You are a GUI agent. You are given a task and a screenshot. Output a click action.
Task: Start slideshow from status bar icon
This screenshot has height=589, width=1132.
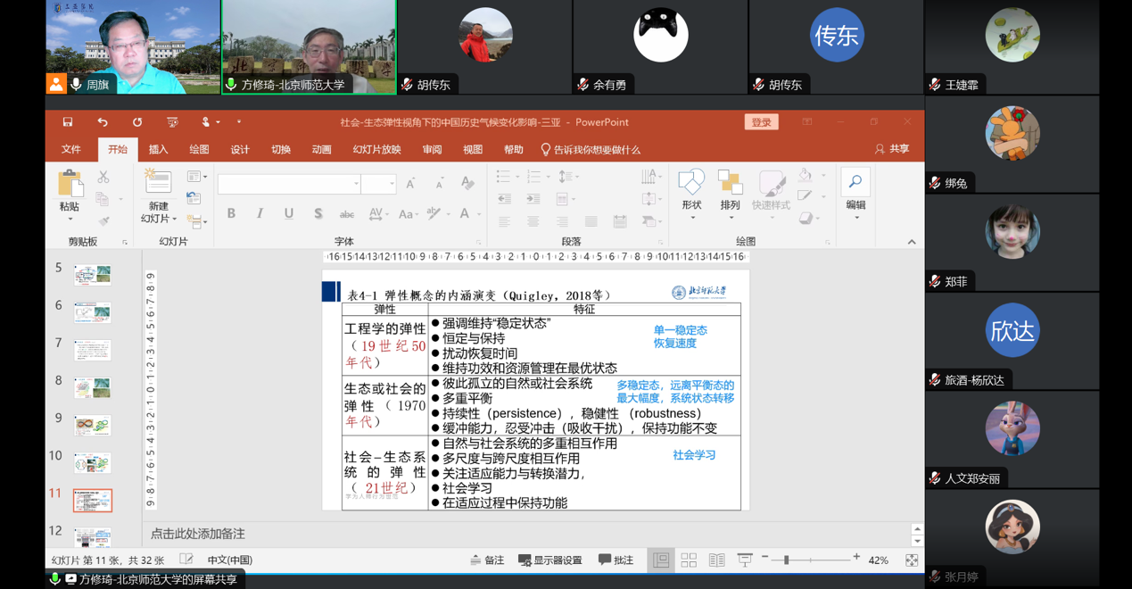[x=745, y=560]
